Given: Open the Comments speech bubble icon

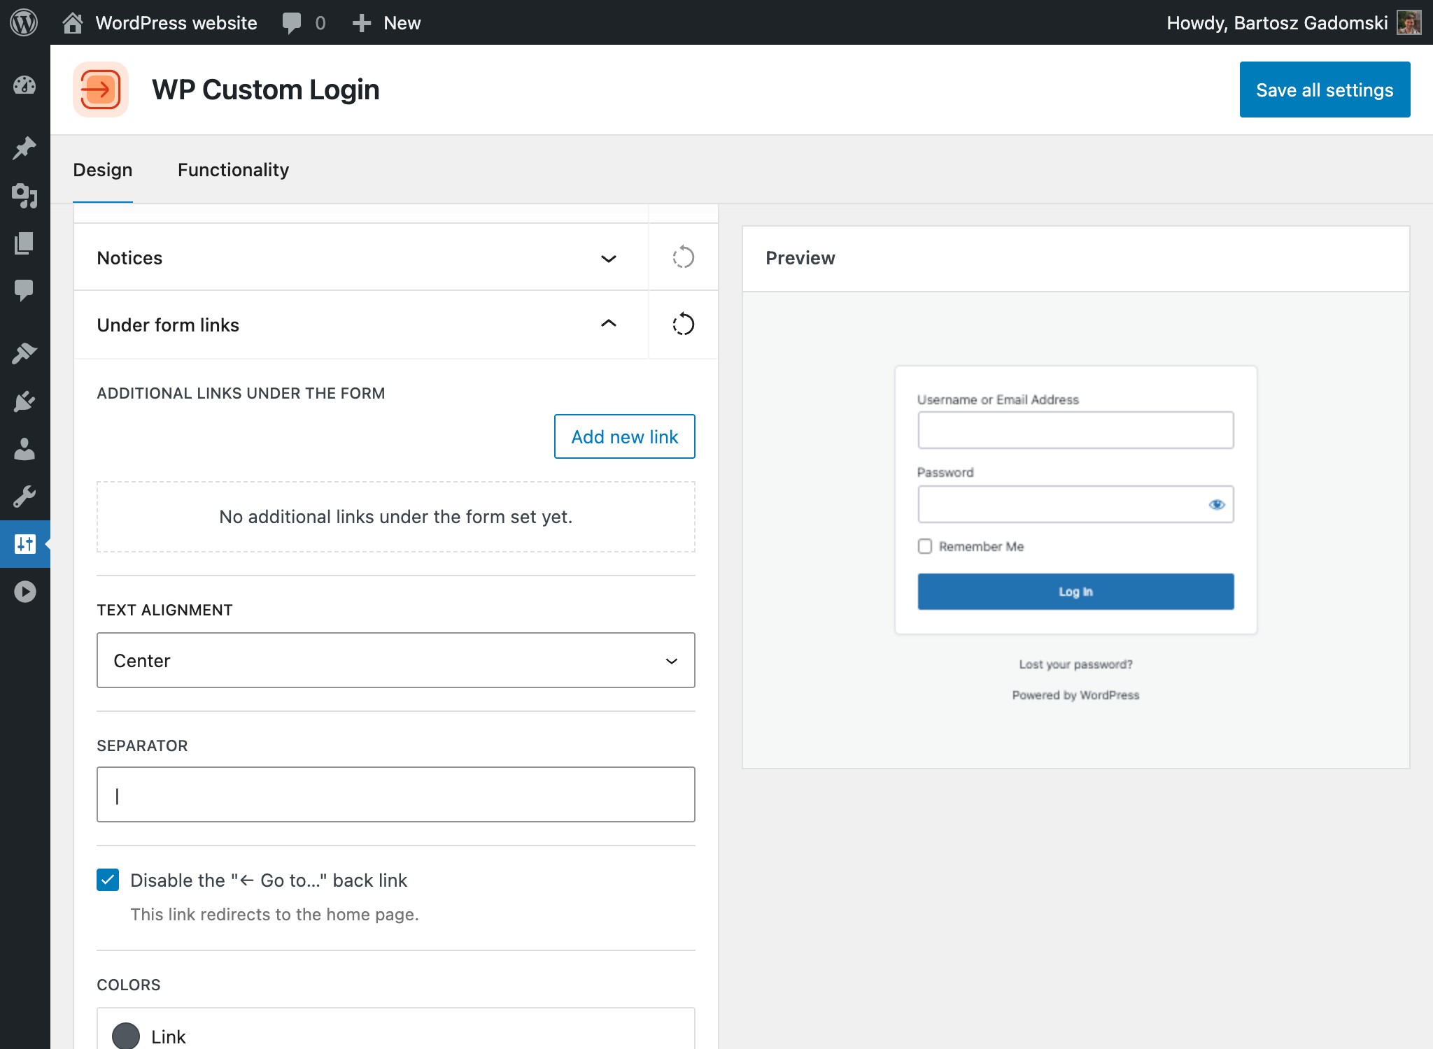Looking at the screenshot, I should [25, 290].
